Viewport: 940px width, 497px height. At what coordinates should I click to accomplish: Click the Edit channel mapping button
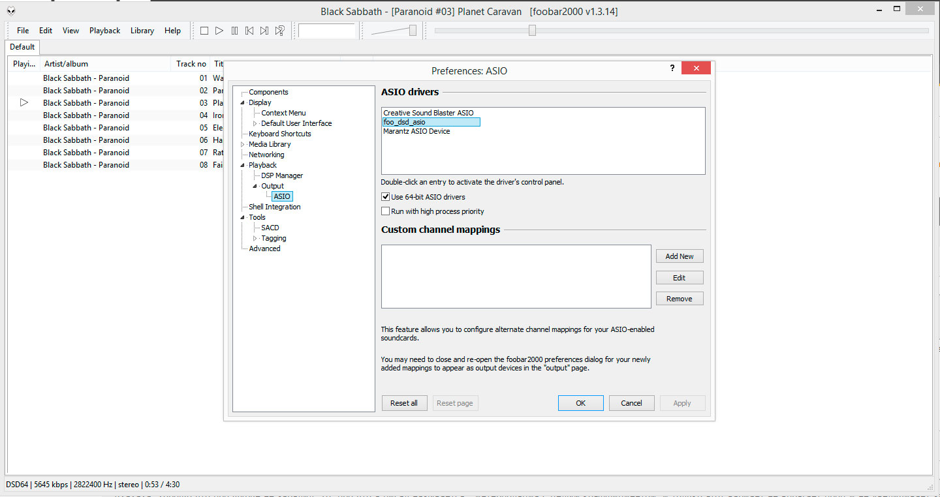click(x=680, y=278)
